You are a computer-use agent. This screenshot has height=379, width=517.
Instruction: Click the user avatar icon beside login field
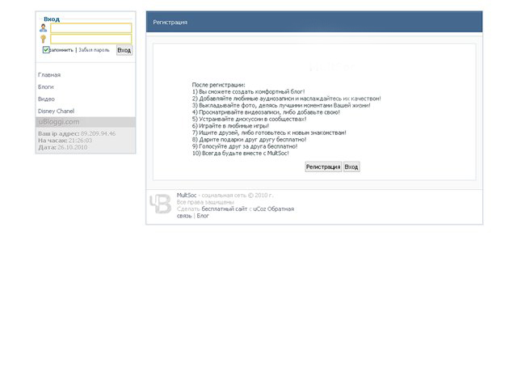pos(43,28)
